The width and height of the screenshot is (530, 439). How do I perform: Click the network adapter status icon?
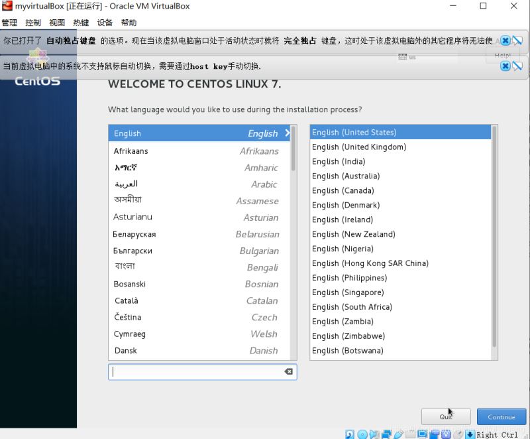(386, 434)
